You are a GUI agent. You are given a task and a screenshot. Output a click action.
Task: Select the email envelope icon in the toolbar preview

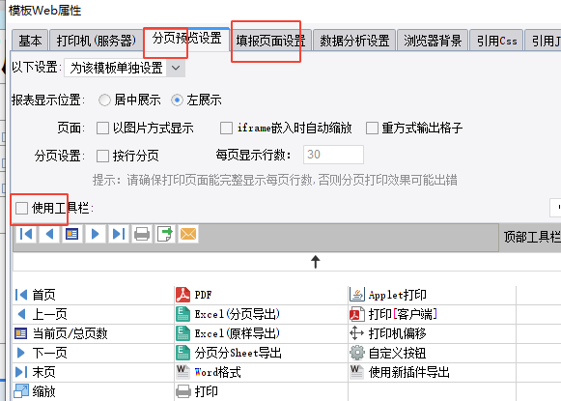click(x=188, y=234)
